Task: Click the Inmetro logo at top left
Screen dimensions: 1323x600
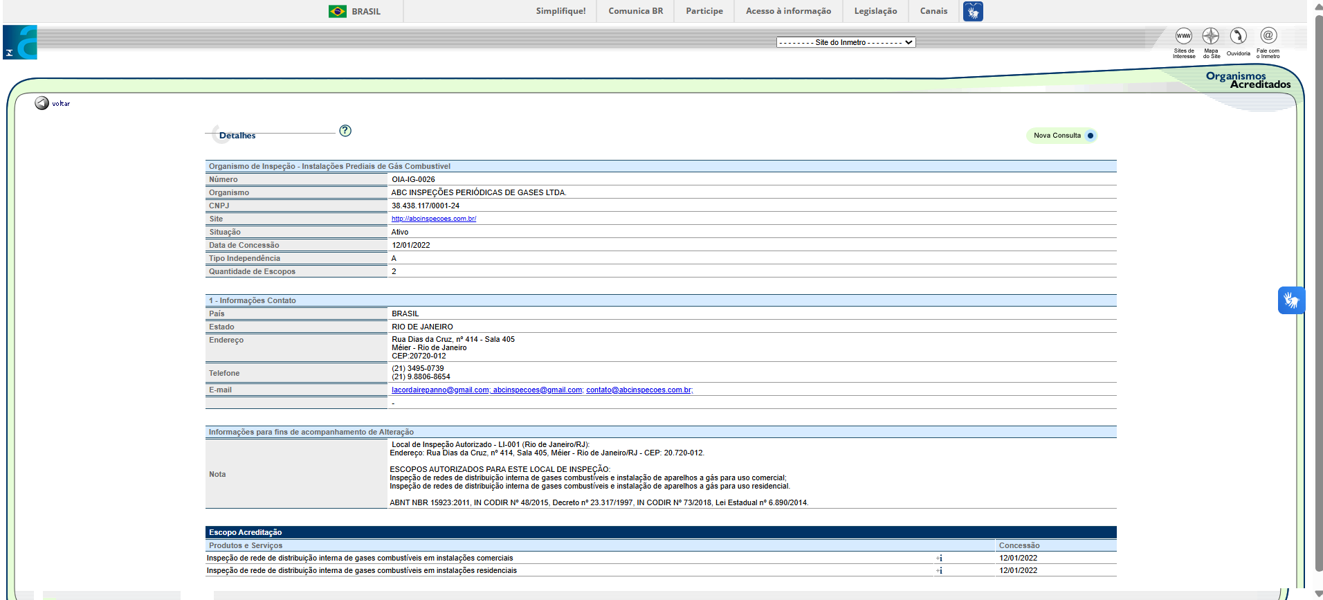Action: pos(20,42)
